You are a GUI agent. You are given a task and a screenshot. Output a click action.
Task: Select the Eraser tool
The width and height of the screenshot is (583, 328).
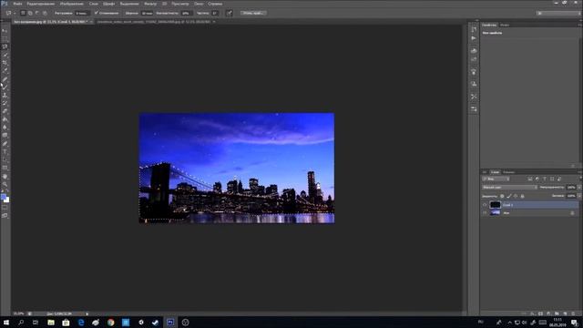(x=5, y=111)
